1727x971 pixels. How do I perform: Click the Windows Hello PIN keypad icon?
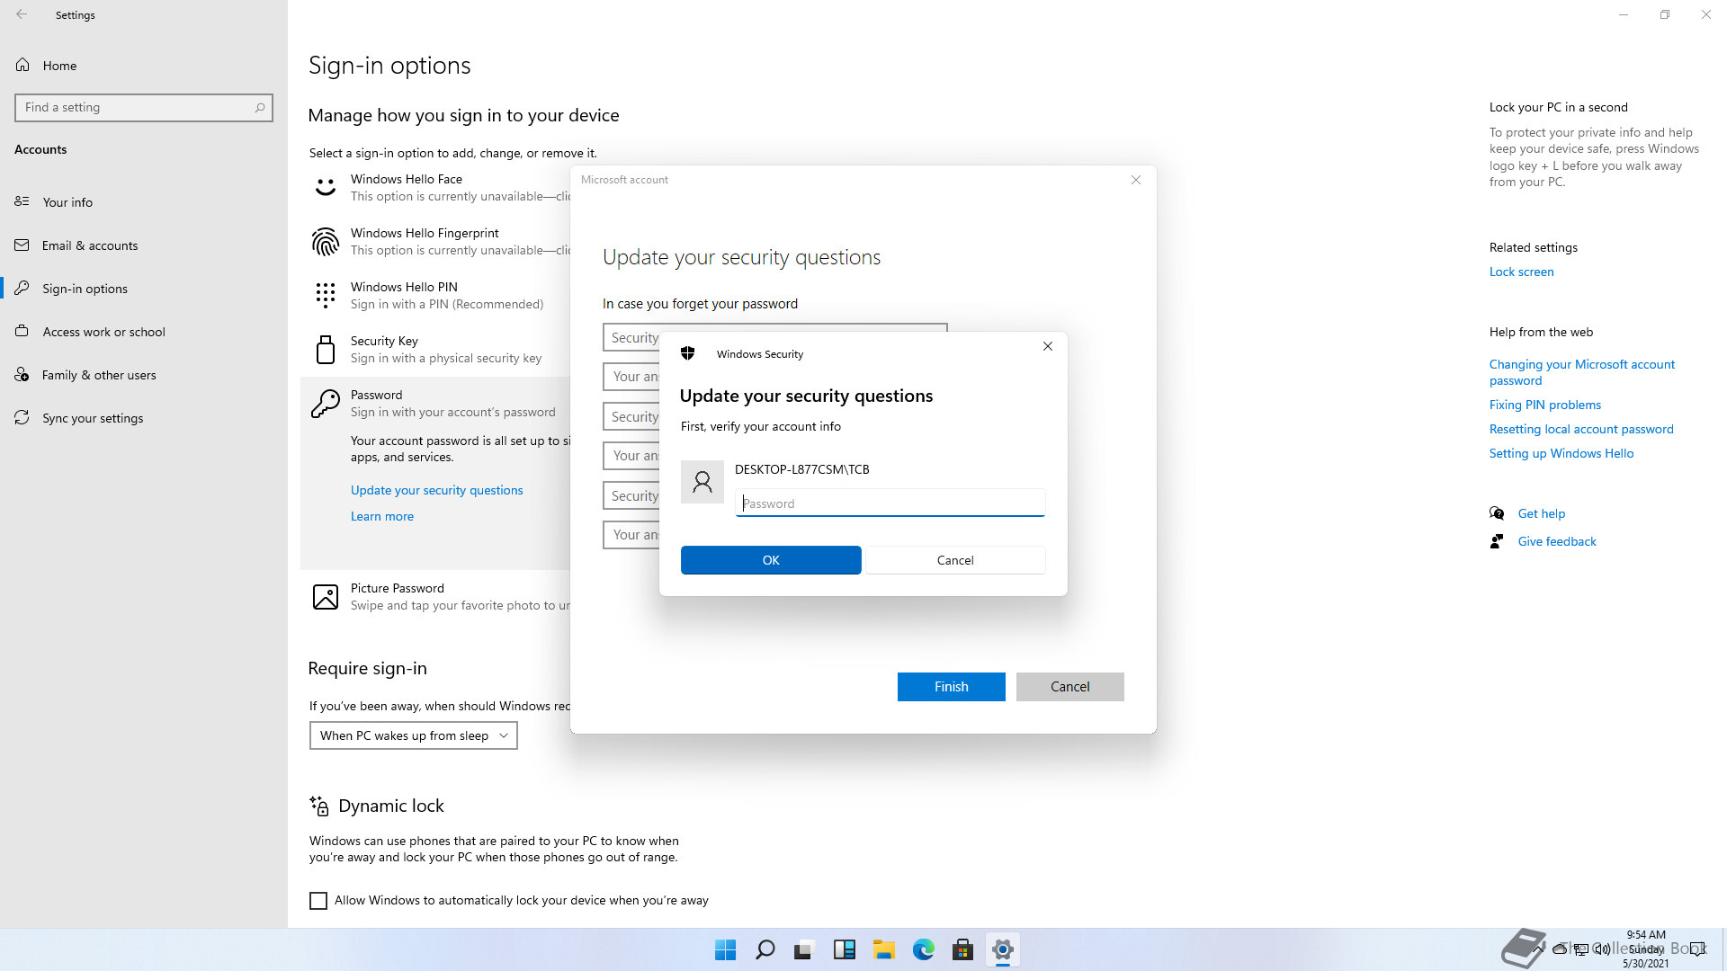tap(325, 295)
